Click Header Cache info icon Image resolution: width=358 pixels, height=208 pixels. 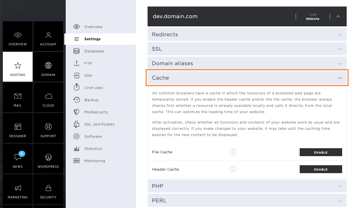click(x=233, y=169)
